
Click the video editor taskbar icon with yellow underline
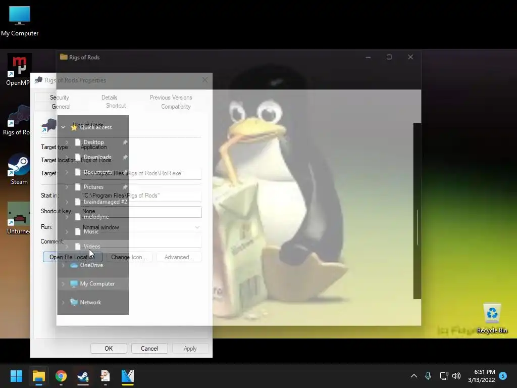tap(128, 376)
